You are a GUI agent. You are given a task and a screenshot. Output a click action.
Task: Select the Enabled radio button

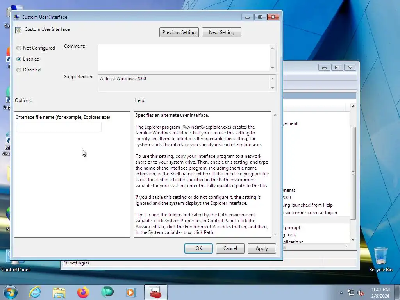tap(19, 59)
